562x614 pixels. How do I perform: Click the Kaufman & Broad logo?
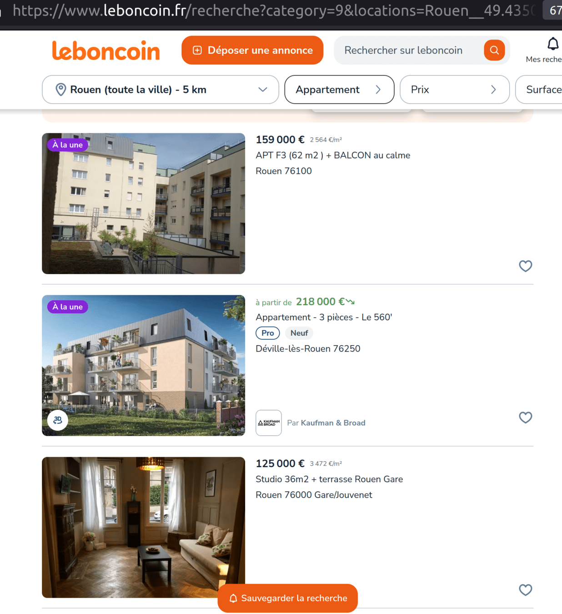coord(269,423)
